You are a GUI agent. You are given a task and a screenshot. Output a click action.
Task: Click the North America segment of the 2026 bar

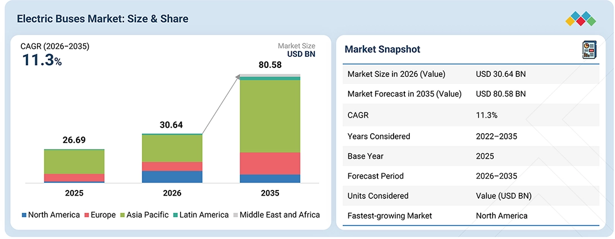(x=172, y=177)
